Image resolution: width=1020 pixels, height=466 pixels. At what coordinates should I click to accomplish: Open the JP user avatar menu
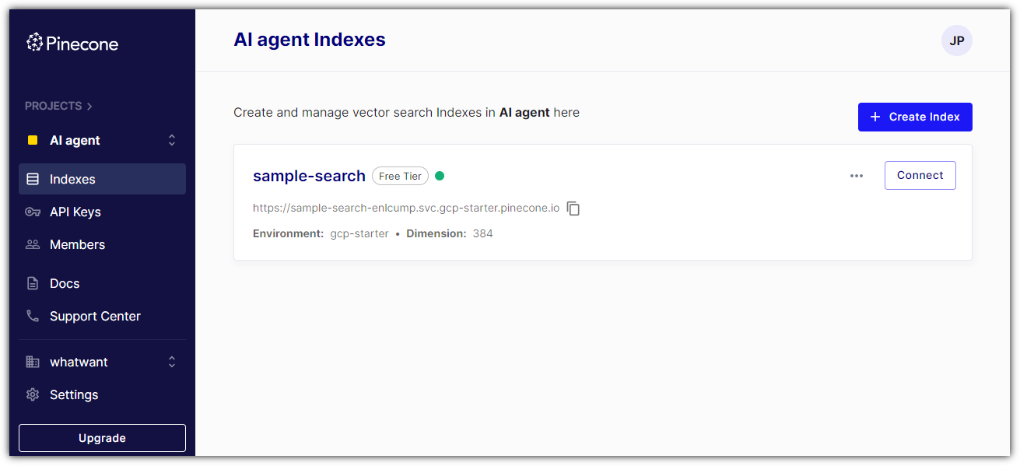pos(957,40)
